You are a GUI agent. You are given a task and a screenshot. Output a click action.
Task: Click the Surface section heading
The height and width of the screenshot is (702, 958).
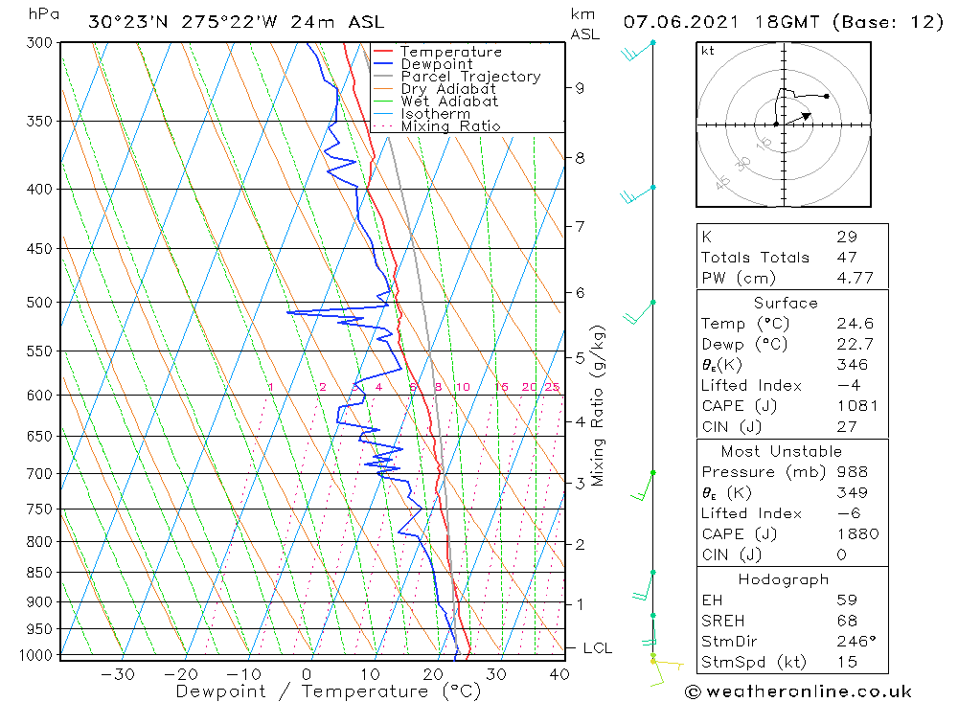click(786, 303)
